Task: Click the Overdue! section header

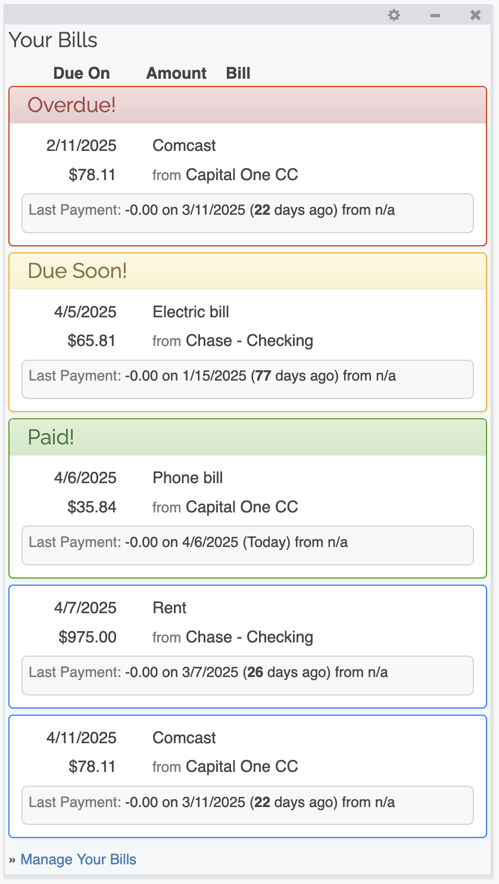Action: 71,105
